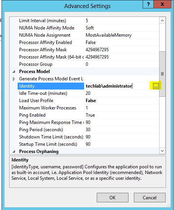Image resolution: width=174 pixels, height=210 pixels.
Task: Expand Generate Process Model Event Log entry
Action: (14, 79)
